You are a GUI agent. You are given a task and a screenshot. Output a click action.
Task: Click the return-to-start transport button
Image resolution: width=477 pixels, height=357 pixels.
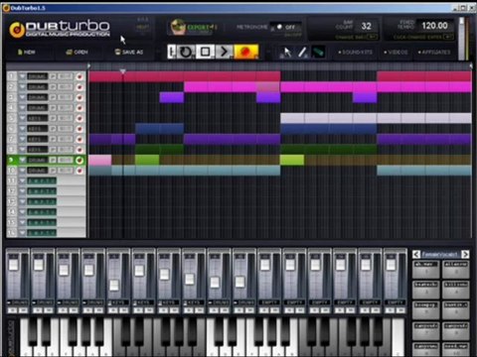coord(172,52)
